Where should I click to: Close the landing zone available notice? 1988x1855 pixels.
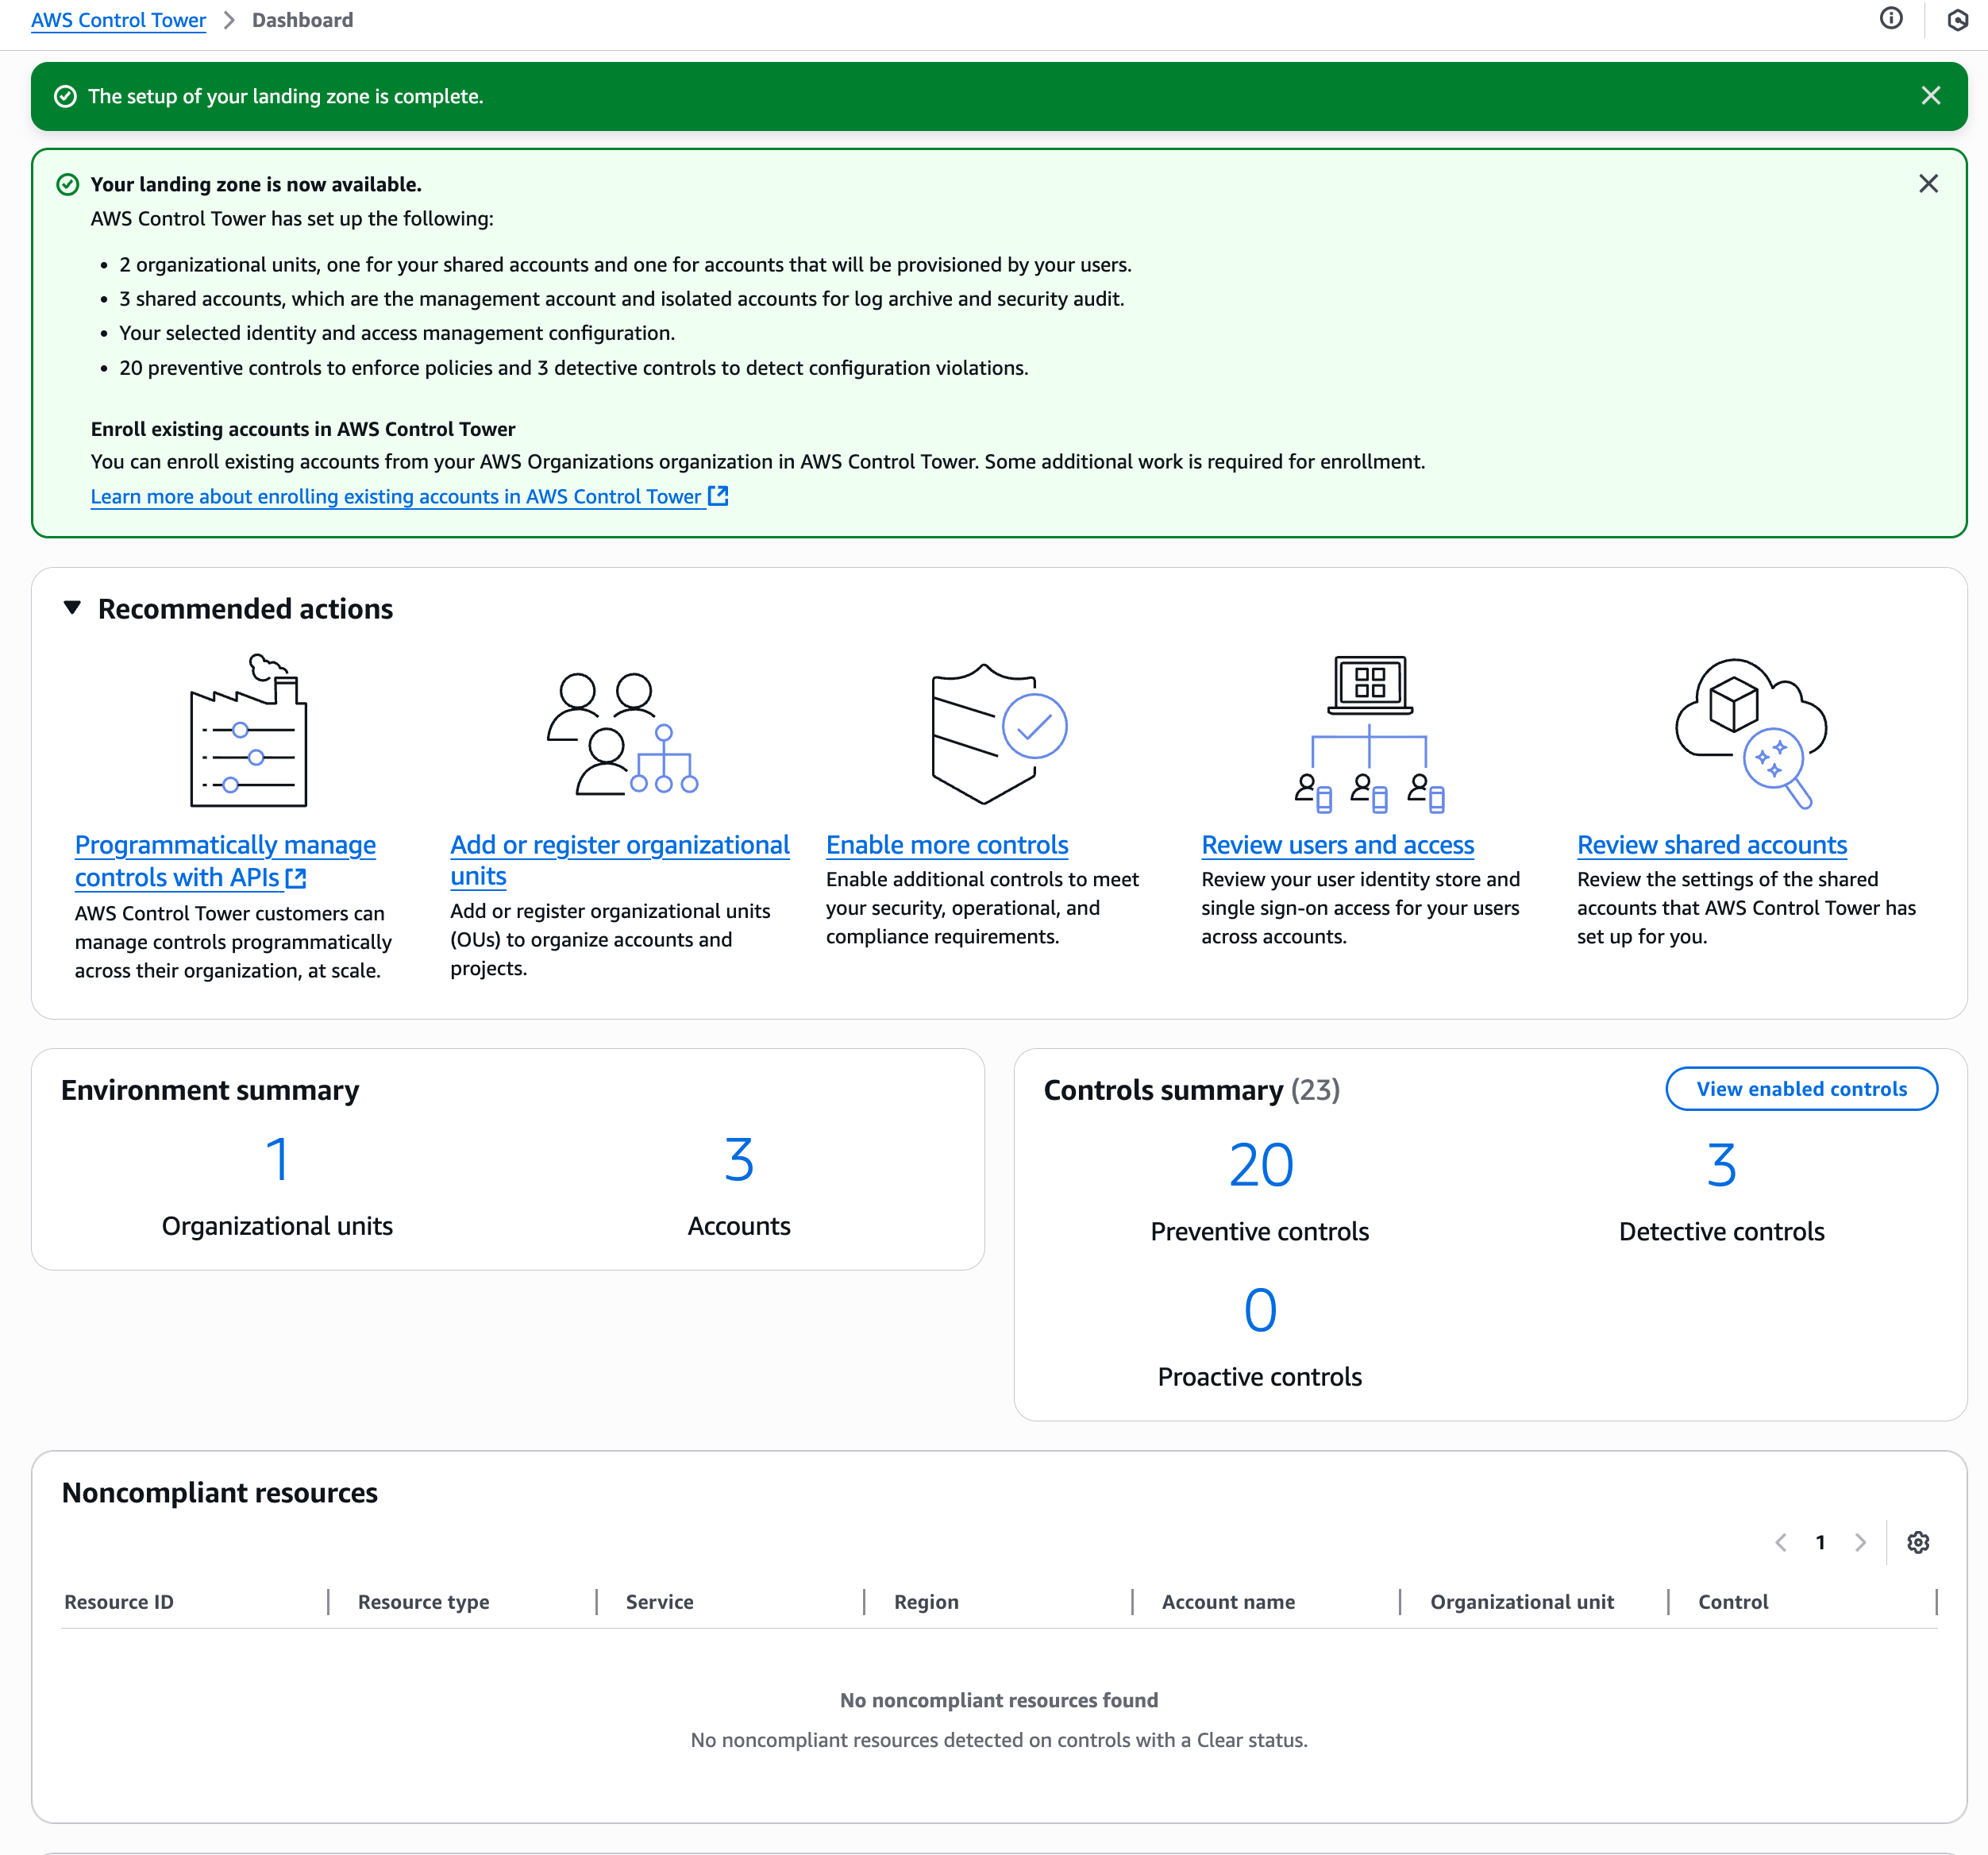pyautogui.click(x=1928, y=184)
